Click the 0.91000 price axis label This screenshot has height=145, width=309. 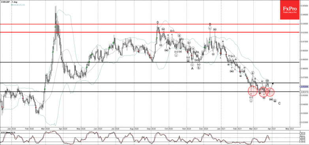[304, 42]
